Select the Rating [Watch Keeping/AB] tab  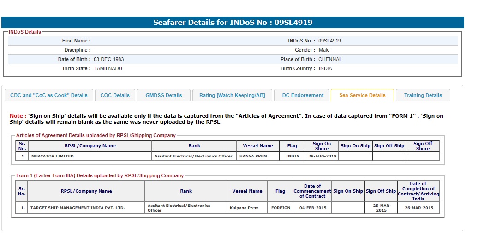pos(232,95)
